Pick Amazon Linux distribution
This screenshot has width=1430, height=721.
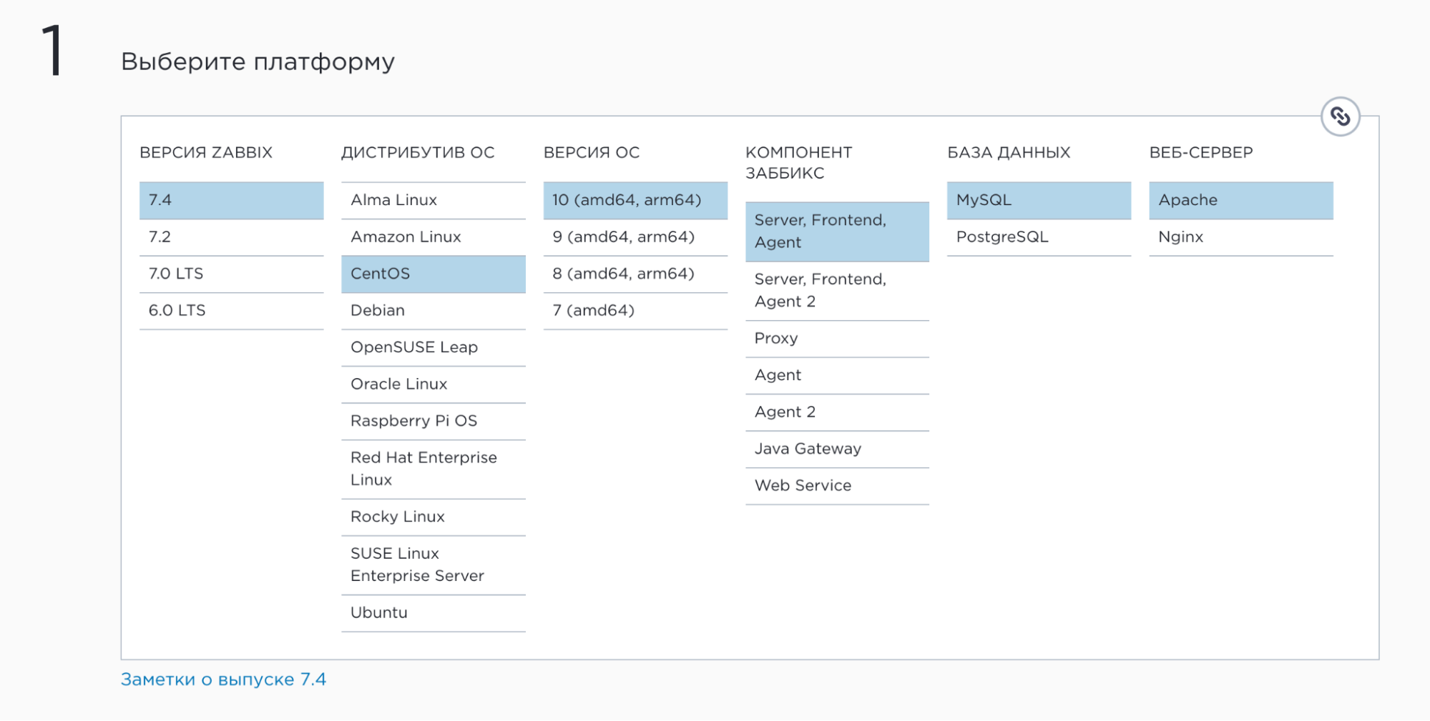(434, 237)
